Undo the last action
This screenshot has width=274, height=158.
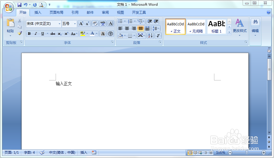(x=26, y=5)
